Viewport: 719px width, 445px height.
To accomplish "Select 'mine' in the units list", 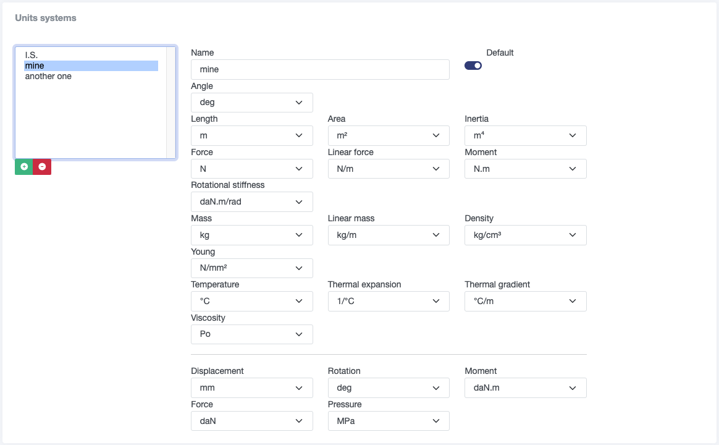I will [x=35, y=66].
